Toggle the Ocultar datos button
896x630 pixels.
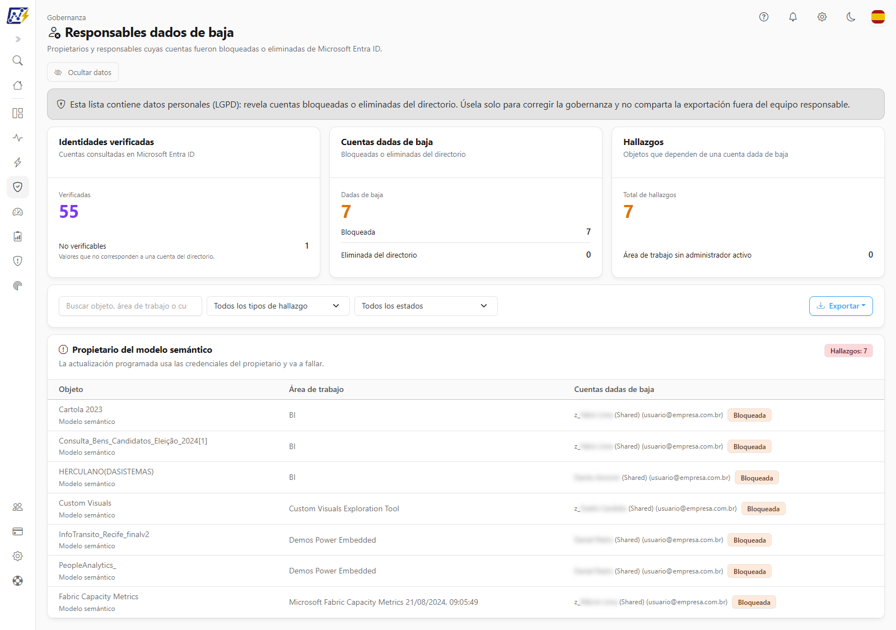83,72
